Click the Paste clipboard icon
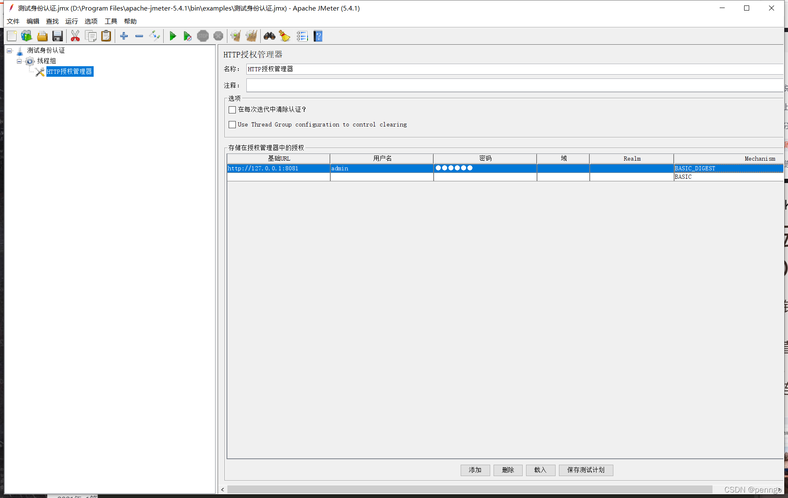The width and height of the screenshot is (788, 498). [106, 36]
